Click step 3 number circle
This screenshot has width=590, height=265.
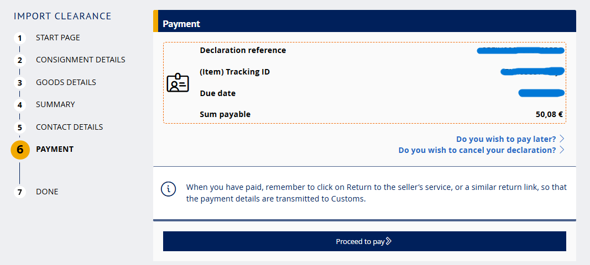pos(20,83)
